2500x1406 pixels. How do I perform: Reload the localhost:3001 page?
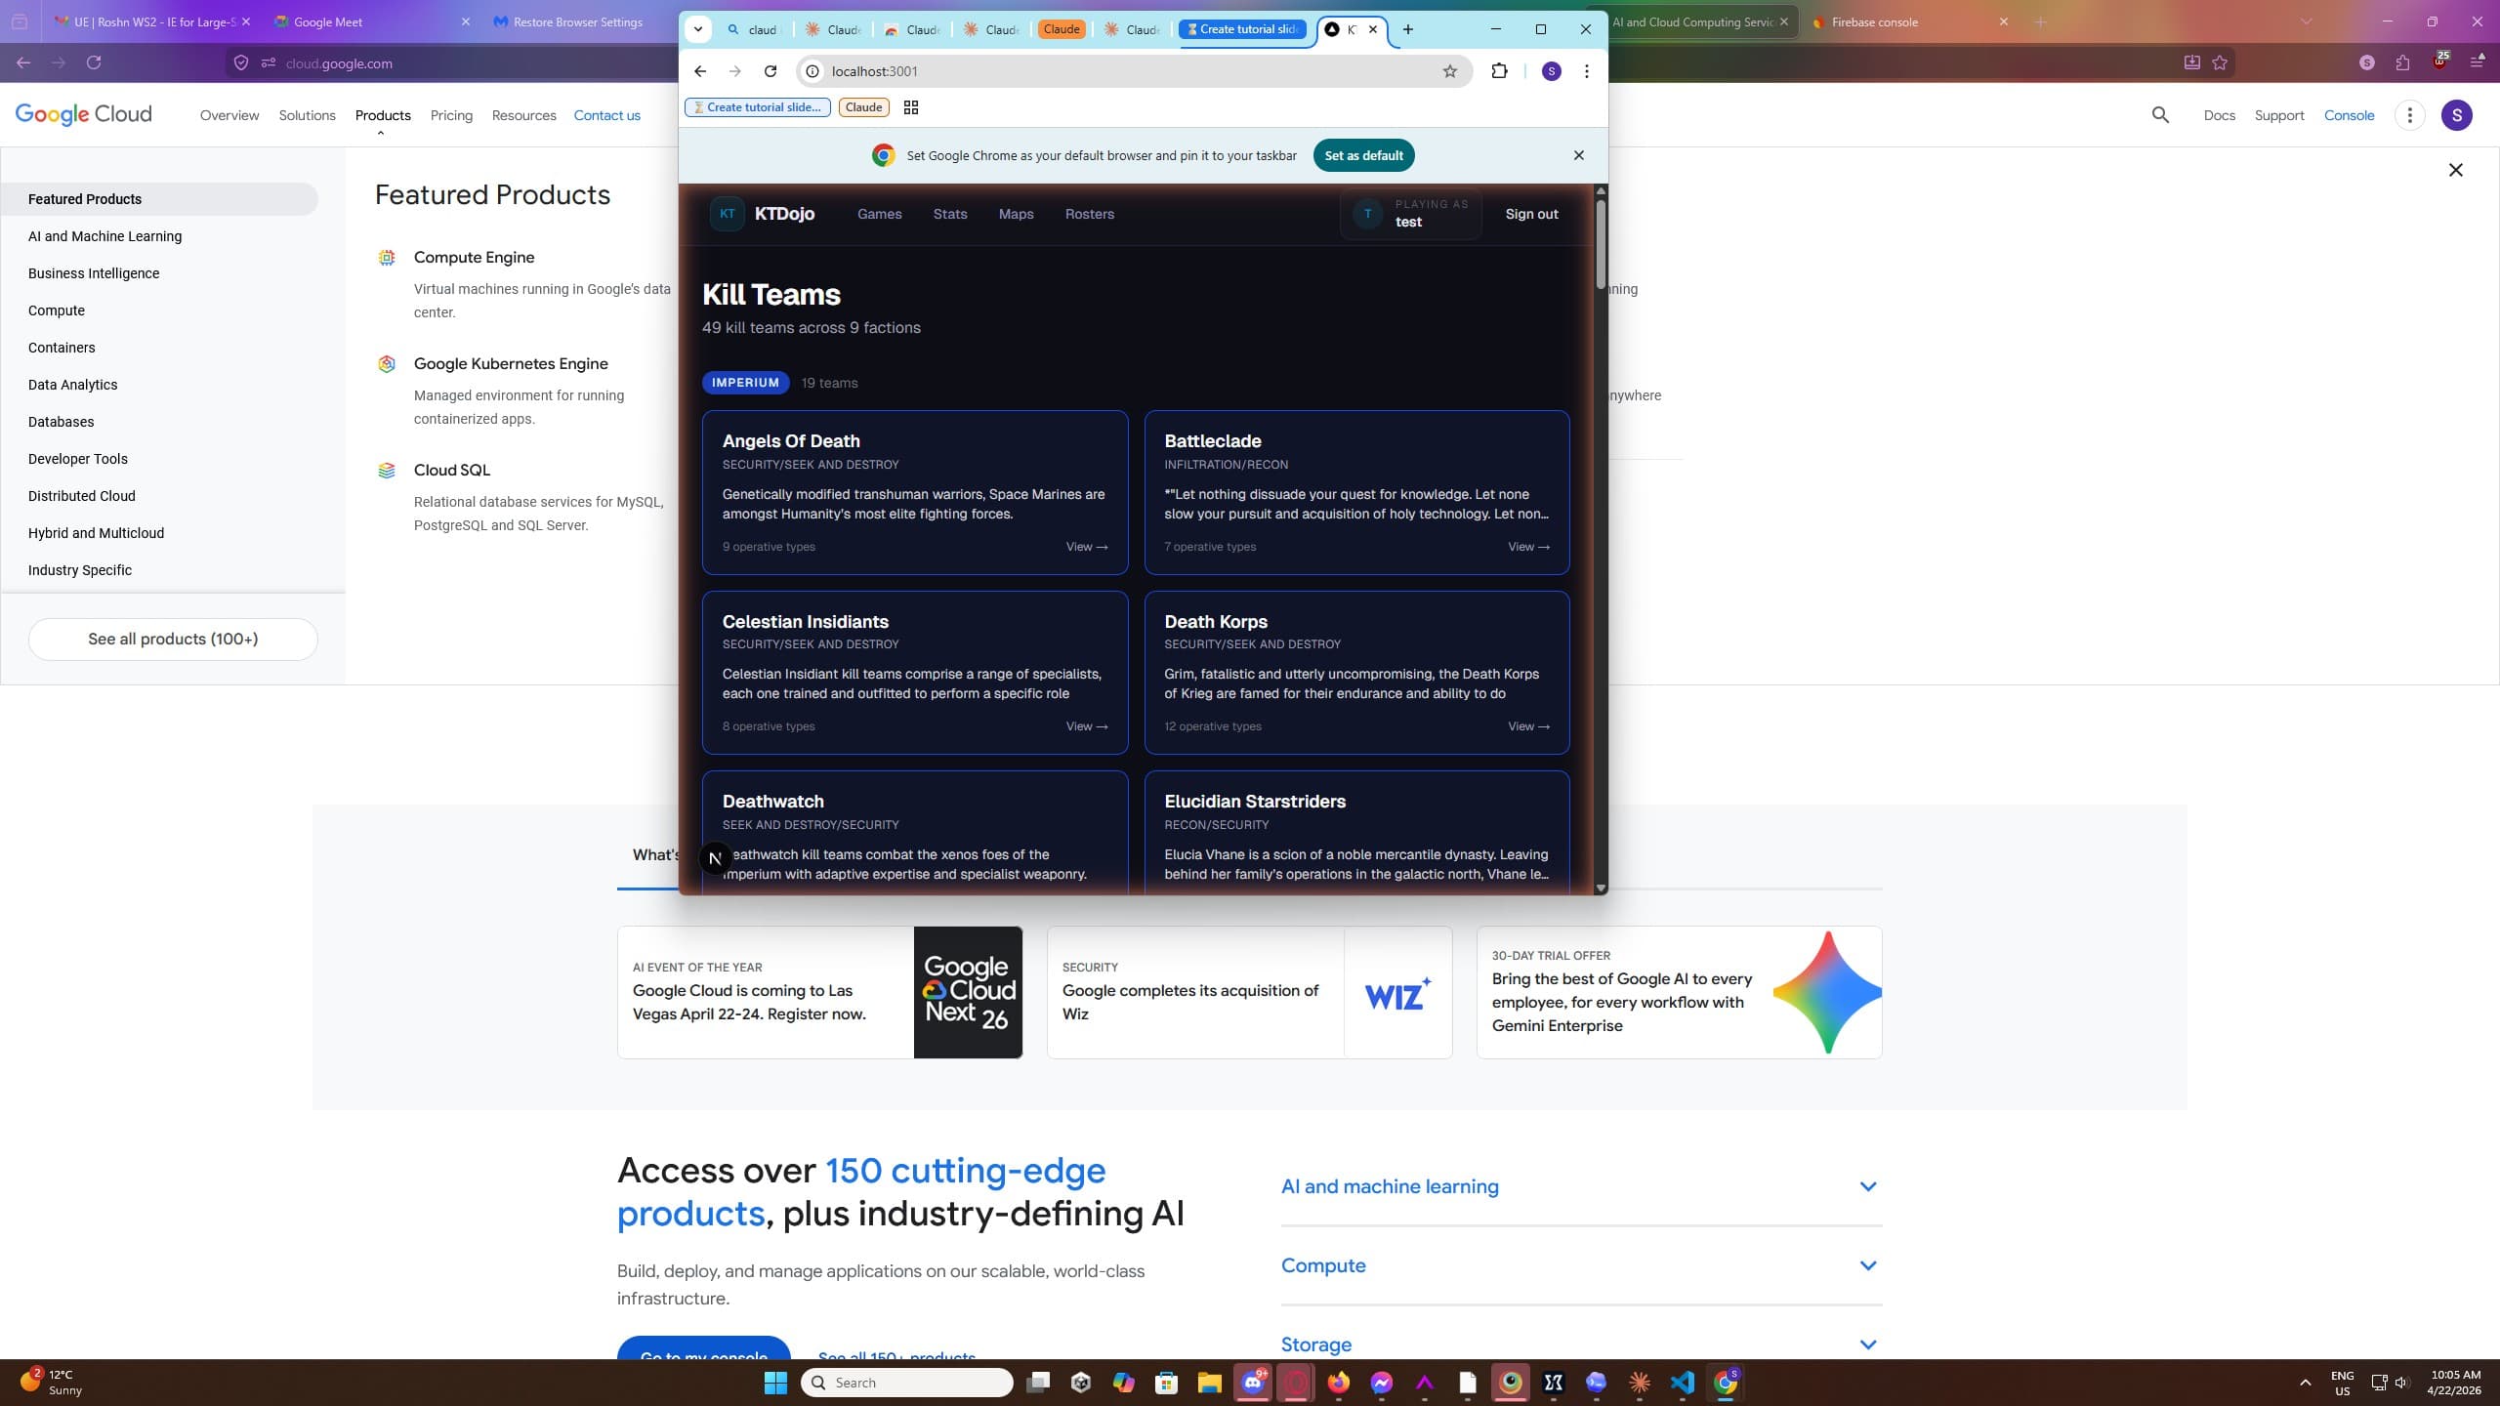pos(771,71)
